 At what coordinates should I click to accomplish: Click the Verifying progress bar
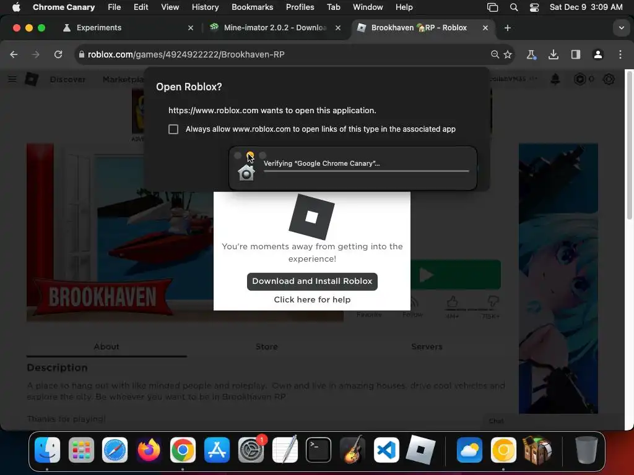pos(367,171)
